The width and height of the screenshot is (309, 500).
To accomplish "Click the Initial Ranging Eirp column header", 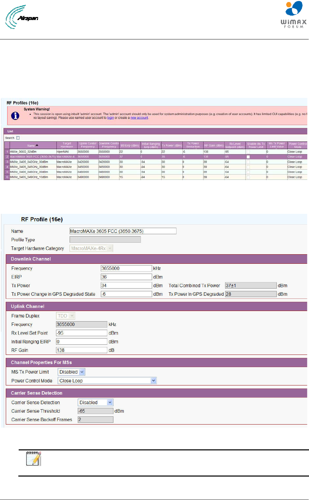I will click(151, 145).
